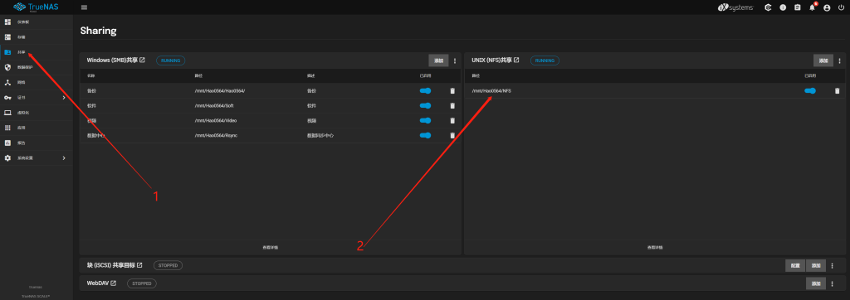Click STOPPED status badge of iSCSI

(168, 265)
